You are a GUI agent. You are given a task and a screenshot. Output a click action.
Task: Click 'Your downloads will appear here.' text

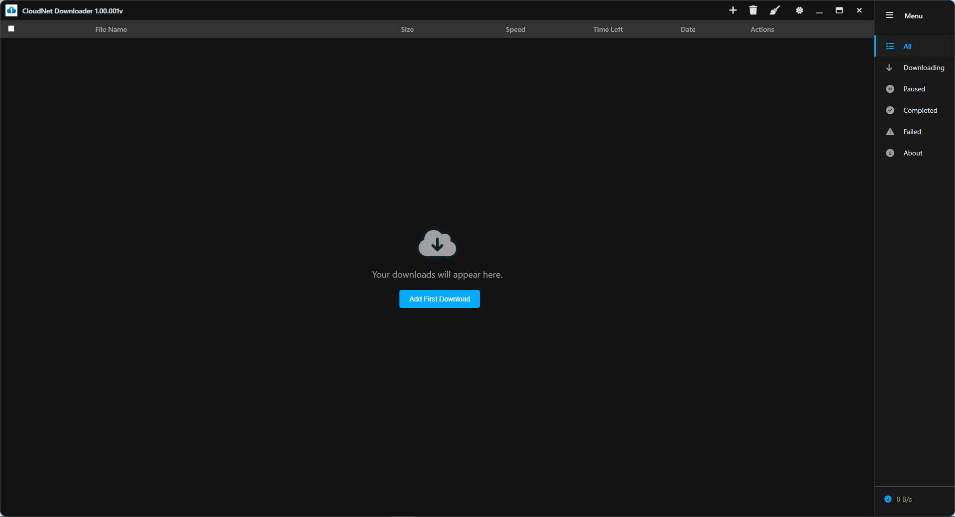(x=437, y=275)
